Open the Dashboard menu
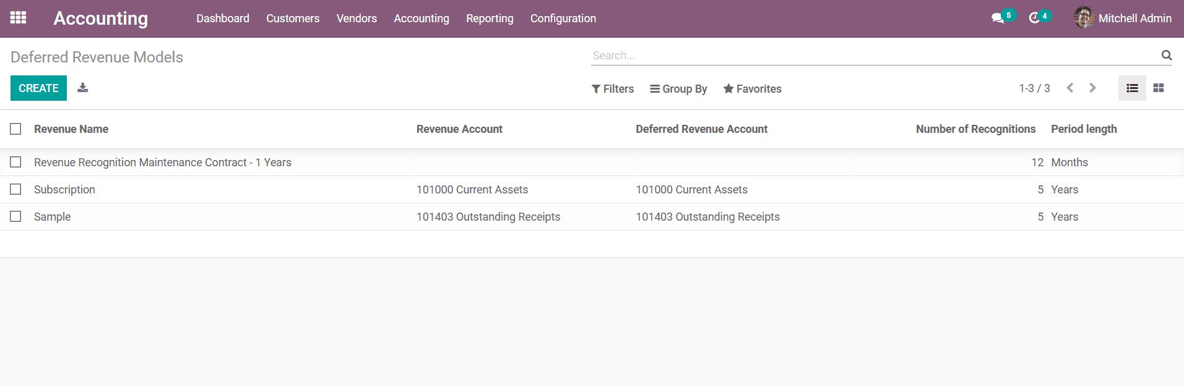Screen dimensions: 1184x385 (x=223, y=19)
